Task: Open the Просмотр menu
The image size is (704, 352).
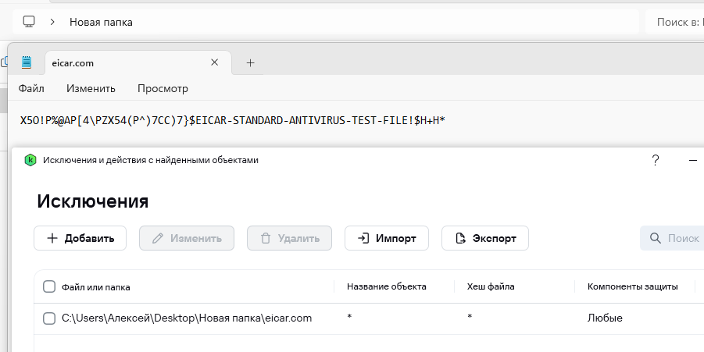Action: tap(163, 88)
